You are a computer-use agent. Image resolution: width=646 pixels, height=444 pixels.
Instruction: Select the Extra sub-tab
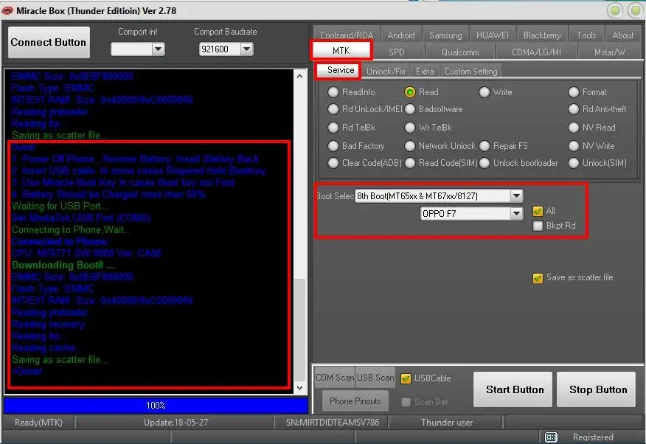click(x=425, y=72)
